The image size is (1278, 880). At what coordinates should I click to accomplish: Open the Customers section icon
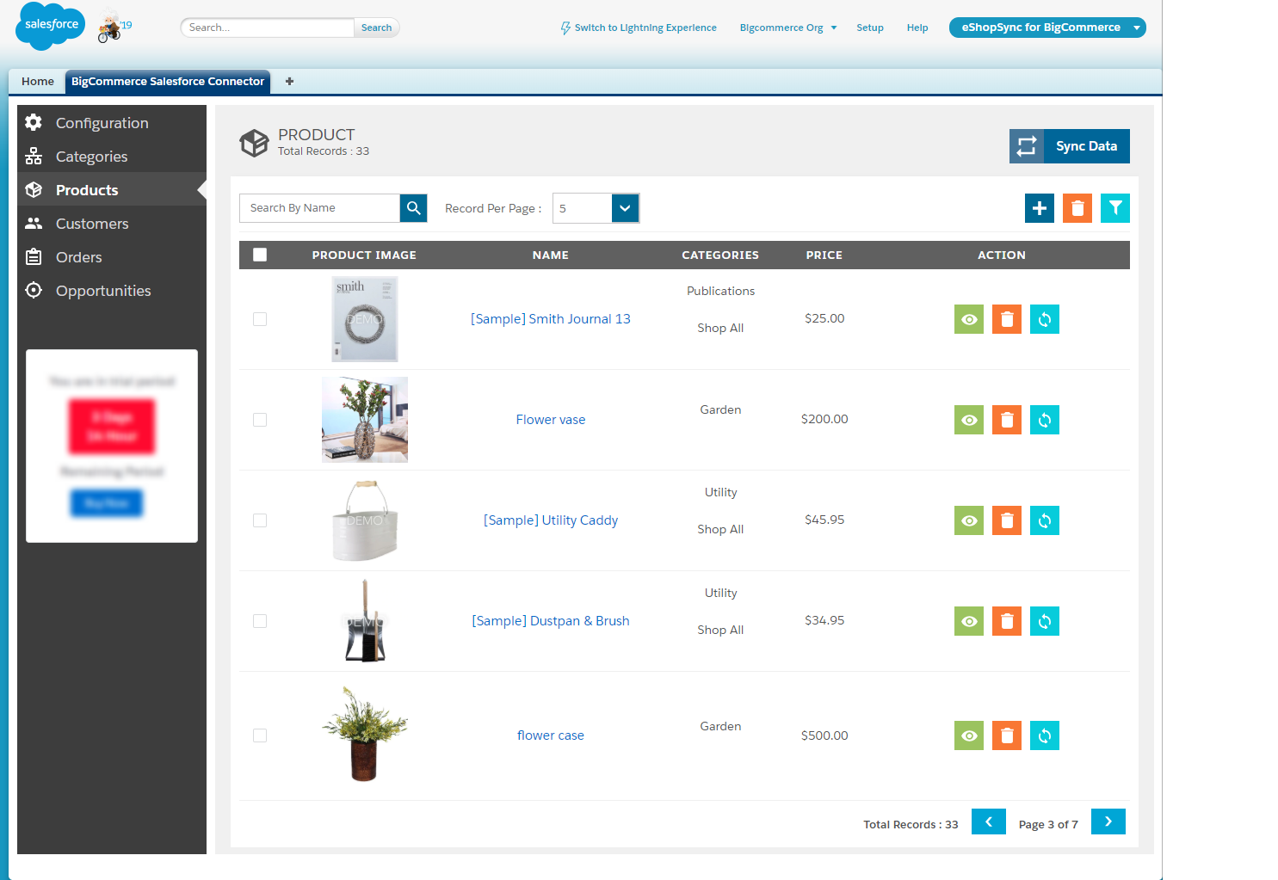(34, 223)
